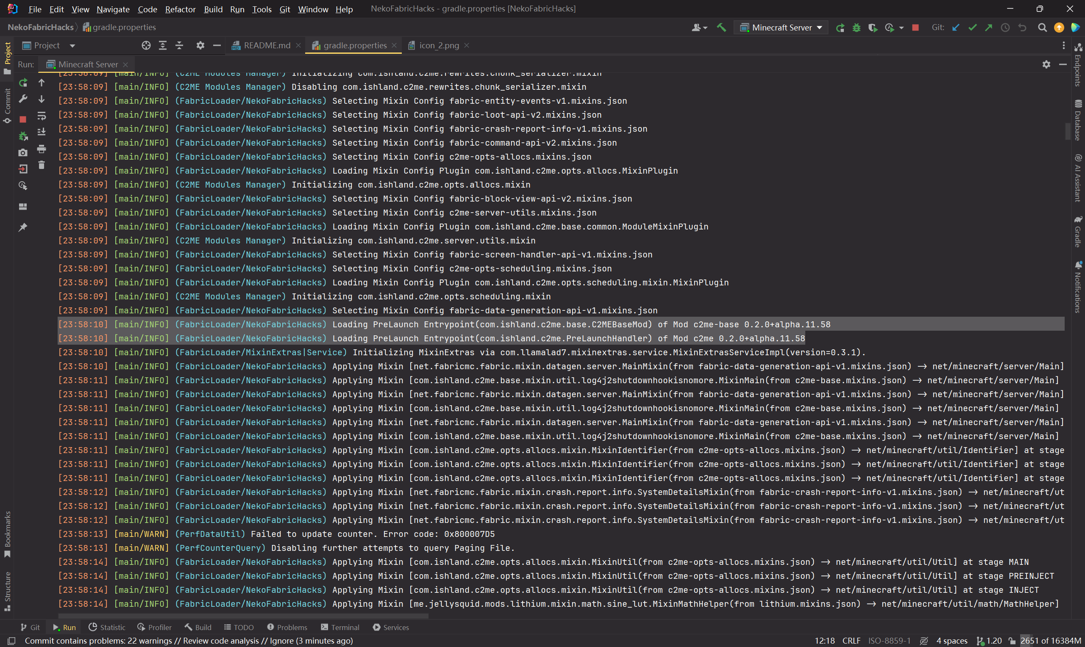Click the Debug bug icon in toolbar
1085x647 pixels.
[857, 28]
